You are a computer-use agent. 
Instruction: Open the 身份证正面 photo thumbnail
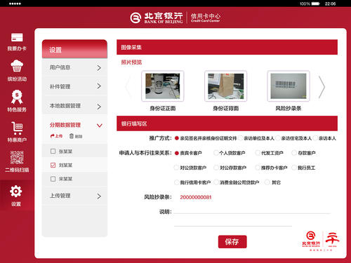[163, 86]
